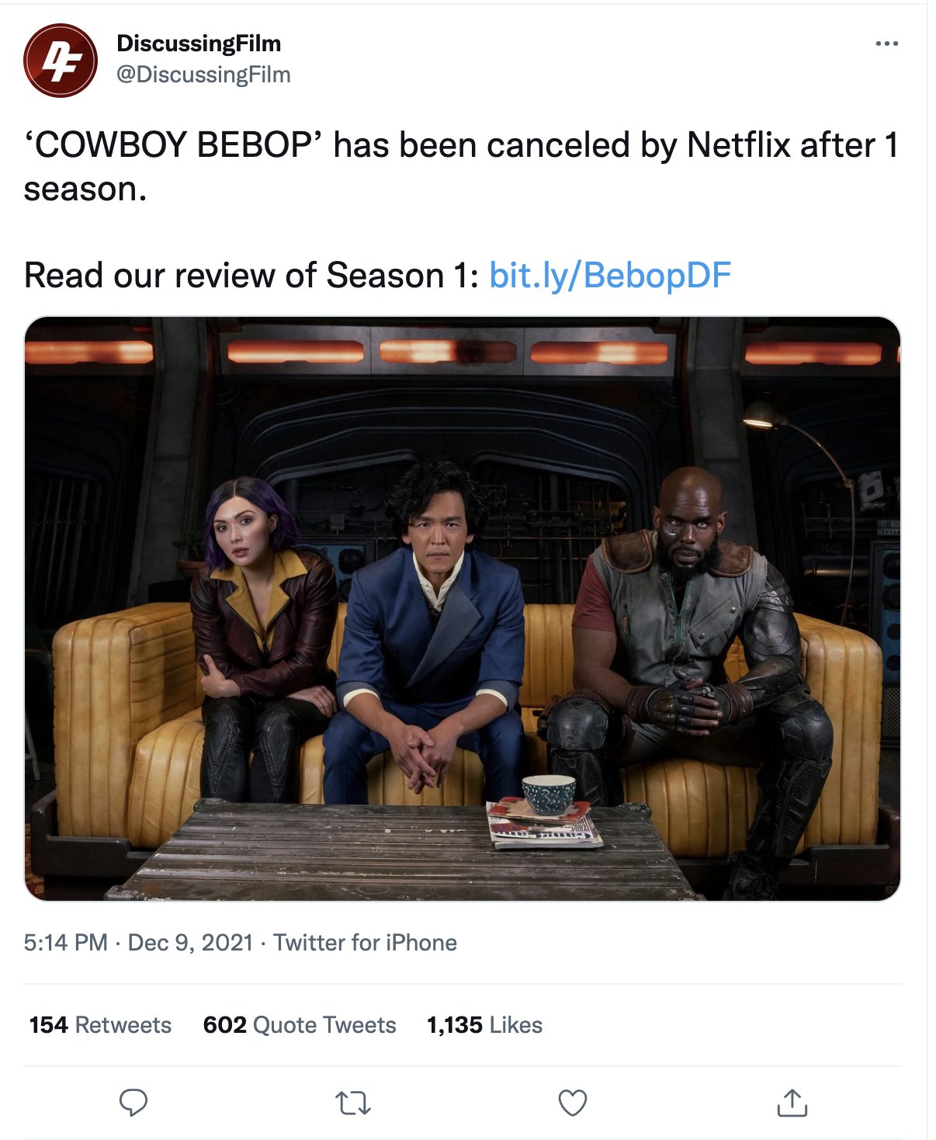Like the tweet with the heart icon

click(573, 1103)
